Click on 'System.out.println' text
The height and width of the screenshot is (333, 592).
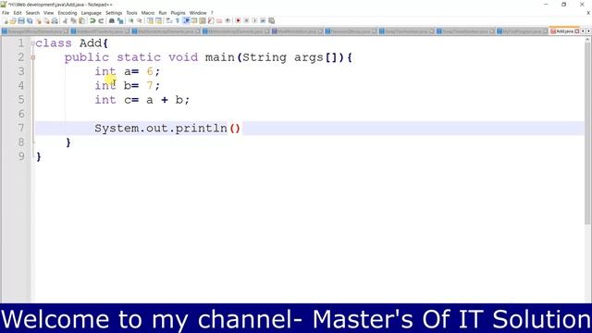pyautogui.click(x=161, y=129)
